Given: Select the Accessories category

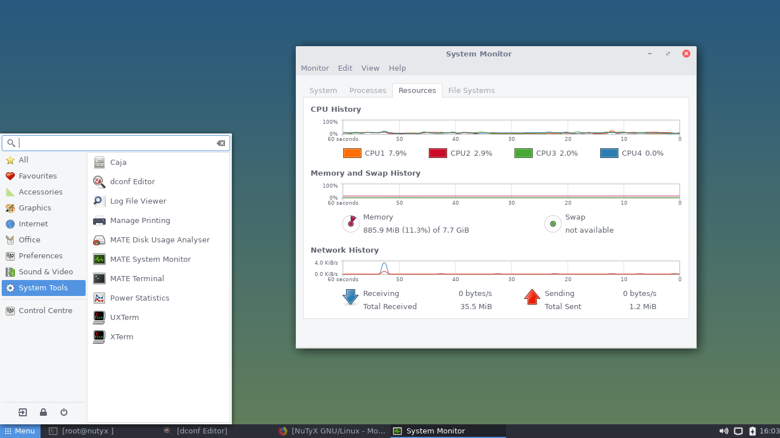Looking at the screenshot, I should point(44,192).
